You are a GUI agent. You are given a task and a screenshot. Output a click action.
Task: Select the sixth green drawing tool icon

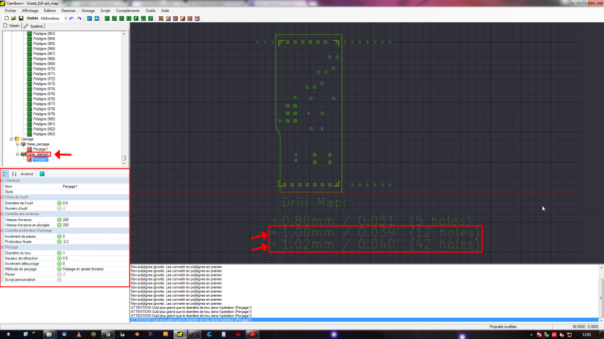(x=144, y=18)
